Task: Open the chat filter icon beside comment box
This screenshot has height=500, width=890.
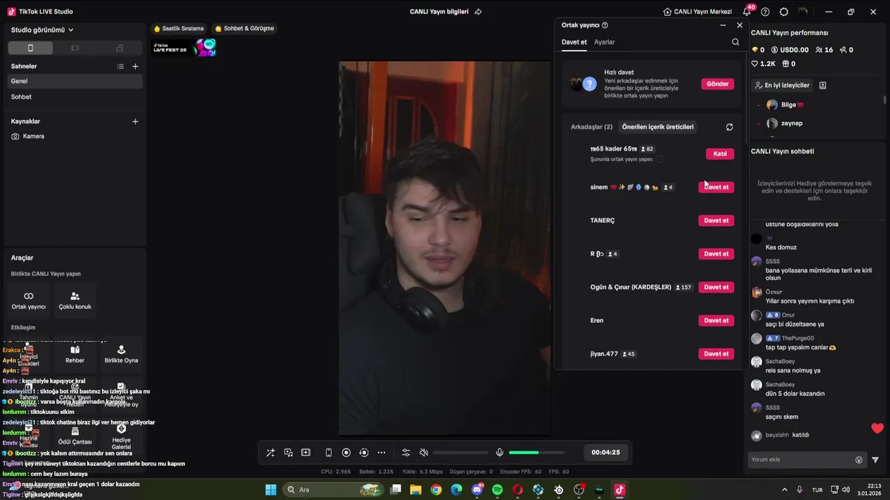Action: coord(875,460)
